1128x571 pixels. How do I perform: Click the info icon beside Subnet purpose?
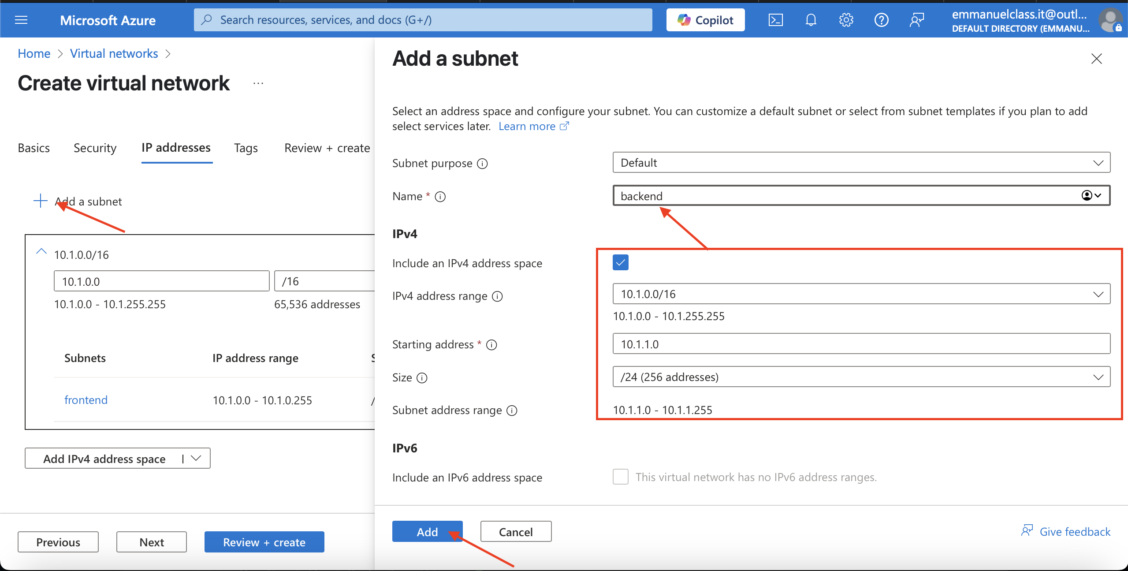click(483, 164)
